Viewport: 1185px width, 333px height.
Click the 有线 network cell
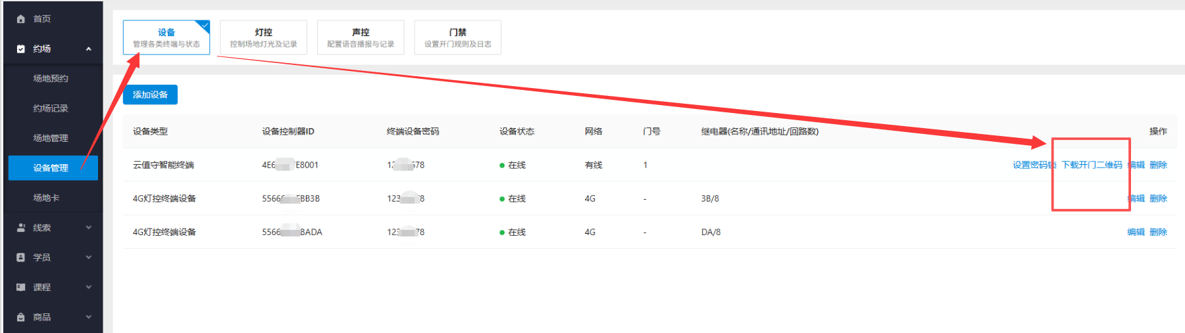(593, 165)
